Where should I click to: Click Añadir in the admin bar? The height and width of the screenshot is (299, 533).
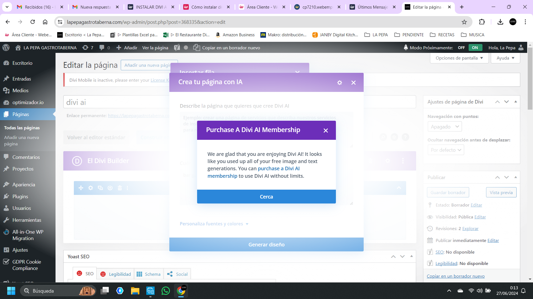pyautogui.click(x=127, y=48)
